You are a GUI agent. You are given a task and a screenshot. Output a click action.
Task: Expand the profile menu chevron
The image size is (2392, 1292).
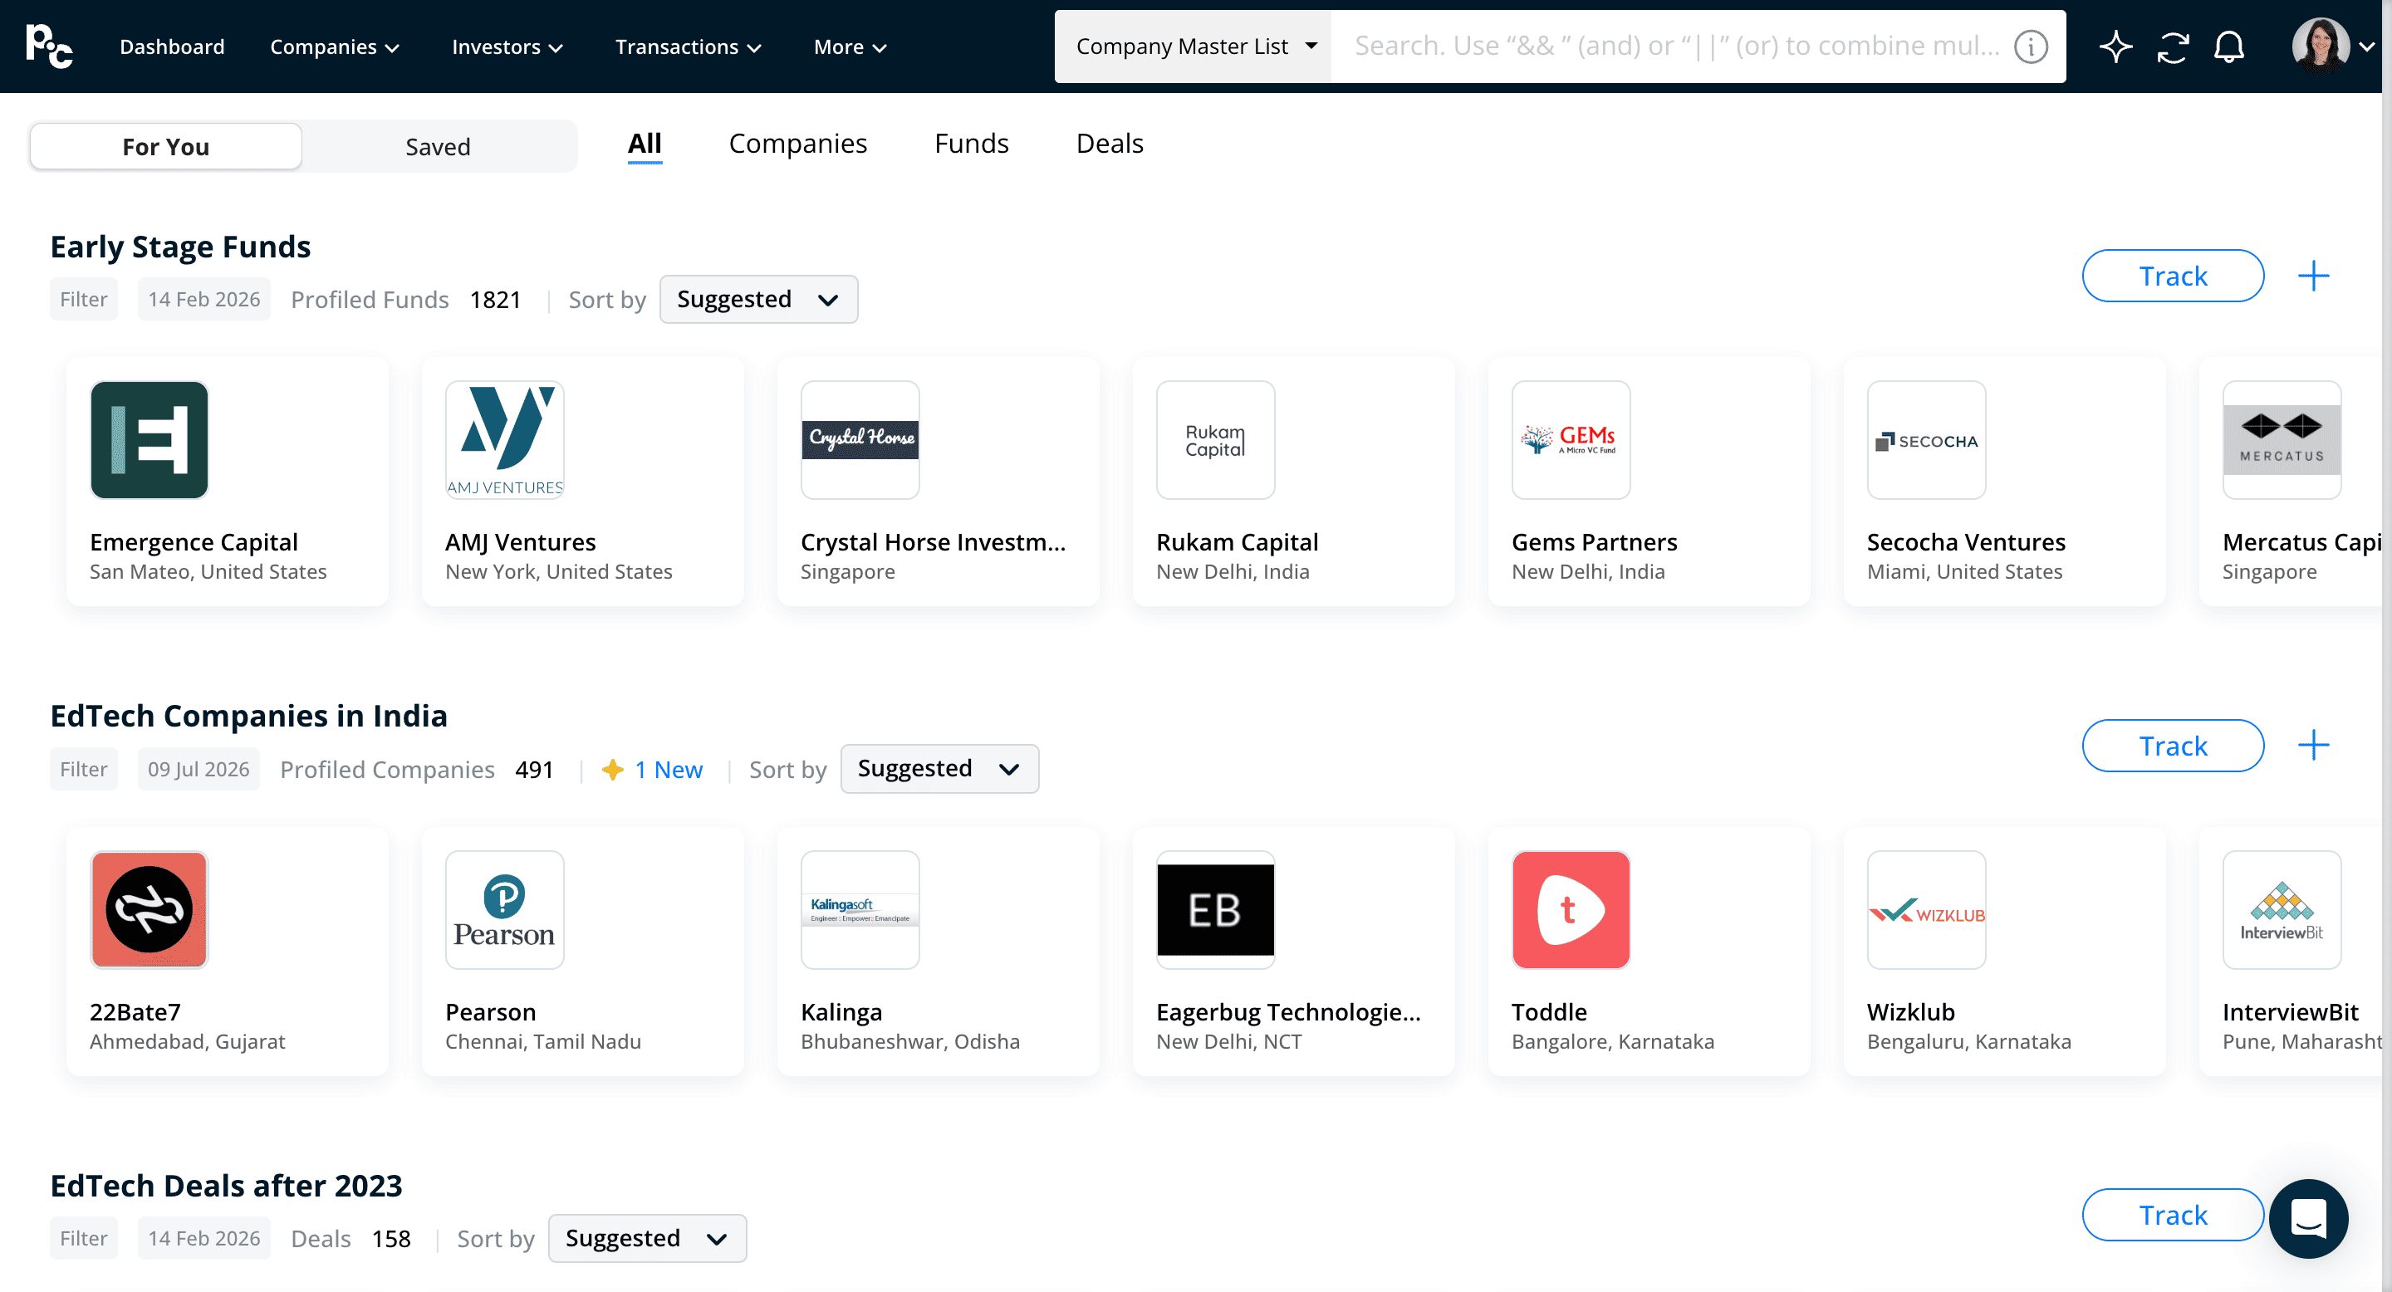tap(2367, 46)
